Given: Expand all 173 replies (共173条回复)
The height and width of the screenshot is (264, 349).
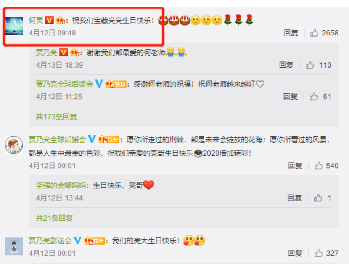Looking at the screenshot, I should click(56, 117).
